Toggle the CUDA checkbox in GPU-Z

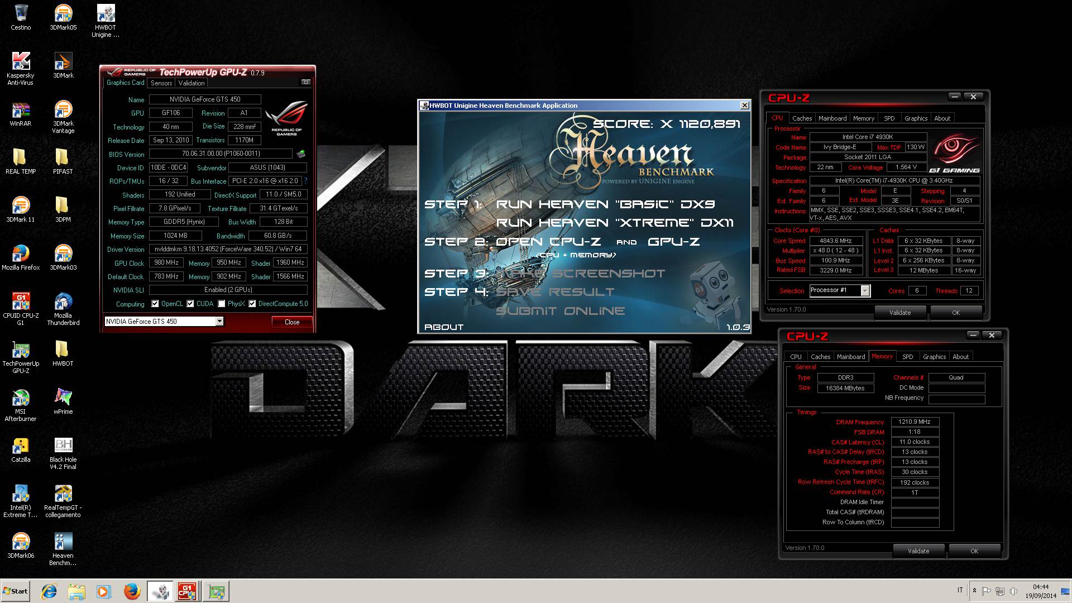(190, 304)
